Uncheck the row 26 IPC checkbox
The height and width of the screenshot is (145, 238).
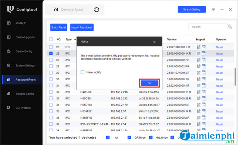coord(51,53)
